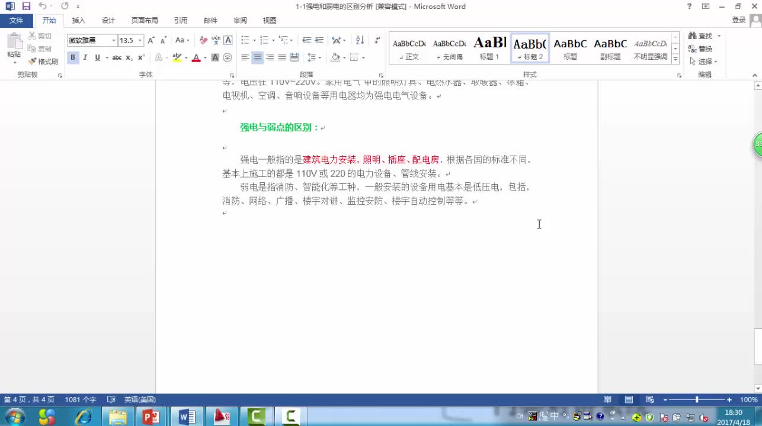Click the clear formatting eraser icon
762x426 pixels.
pyautogui.click(x=203, y=40)
